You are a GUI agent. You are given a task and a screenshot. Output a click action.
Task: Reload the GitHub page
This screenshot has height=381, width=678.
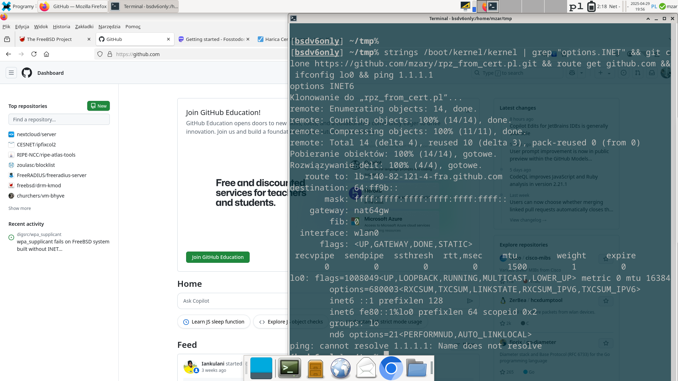34,54
